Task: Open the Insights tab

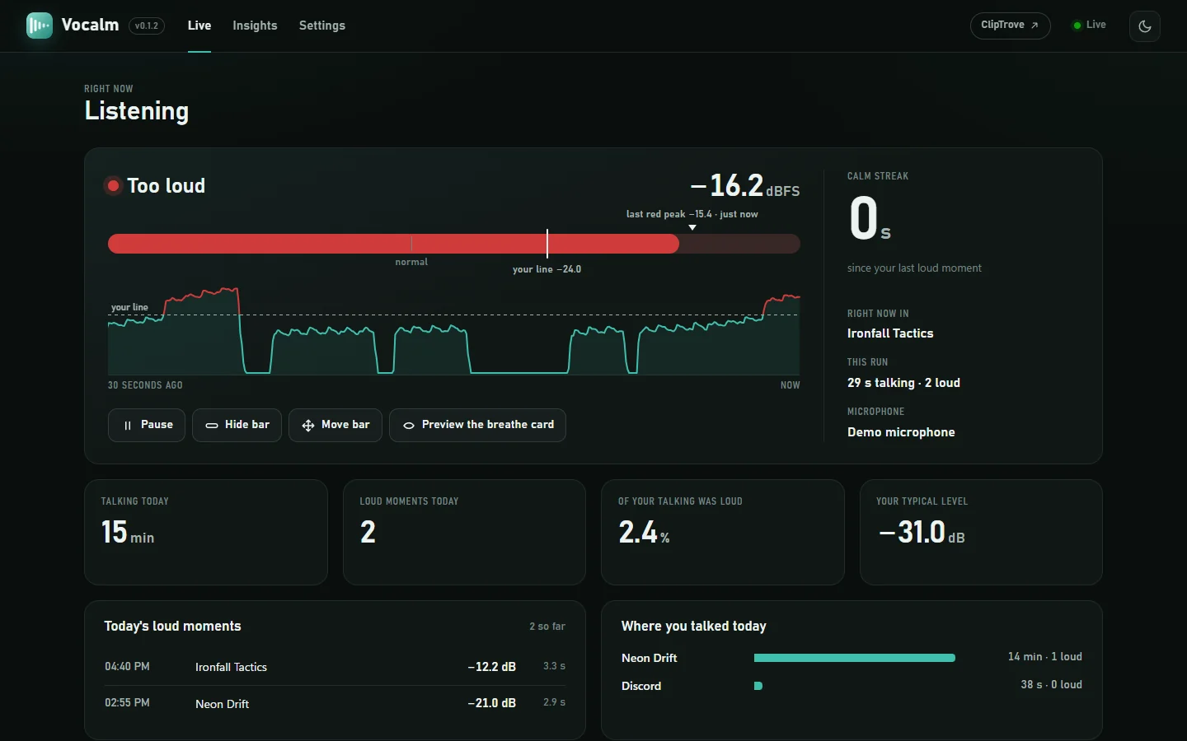Action: 255,26
